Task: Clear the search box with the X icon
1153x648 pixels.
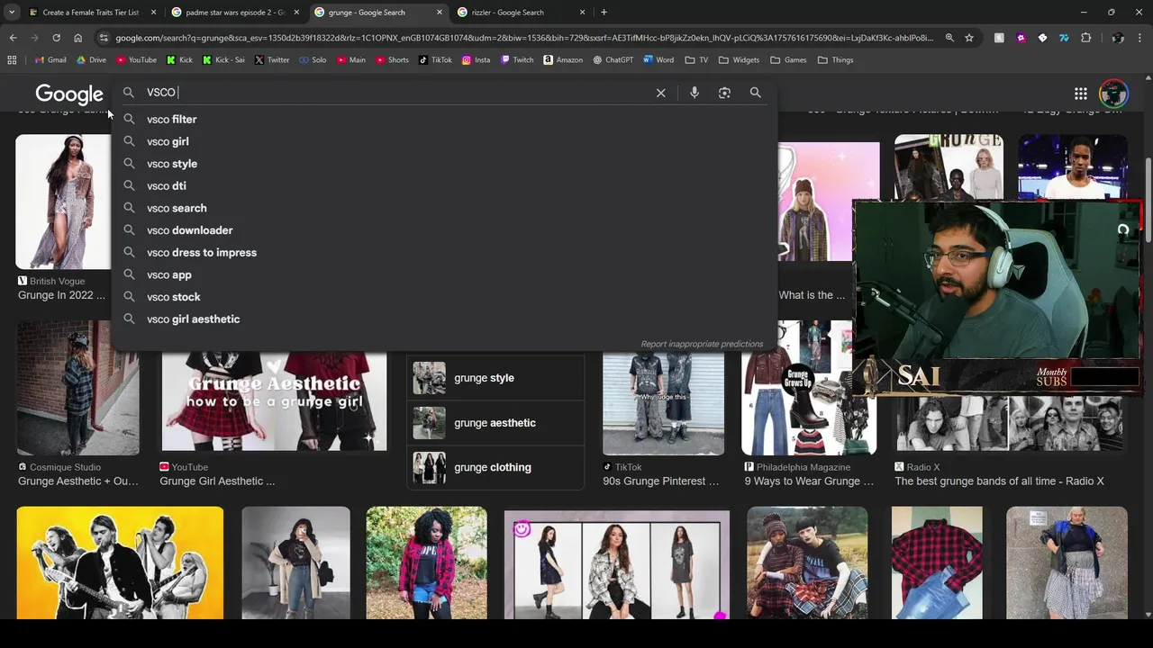Action: coord(660,93)
